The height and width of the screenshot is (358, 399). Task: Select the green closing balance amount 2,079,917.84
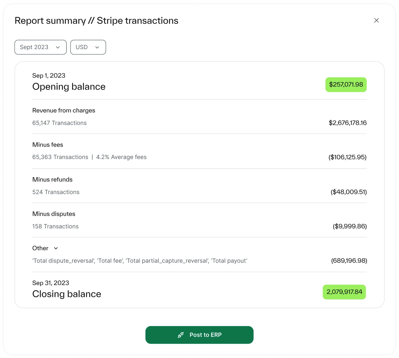coord(344,292)
